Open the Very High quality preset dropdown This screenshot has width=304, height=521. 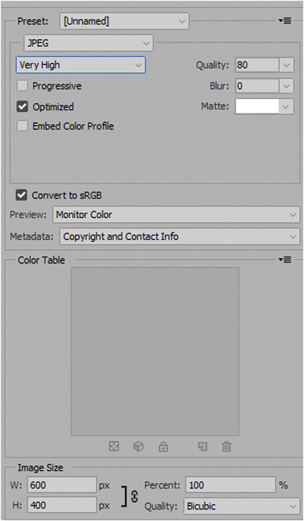[x=81, y=65]
